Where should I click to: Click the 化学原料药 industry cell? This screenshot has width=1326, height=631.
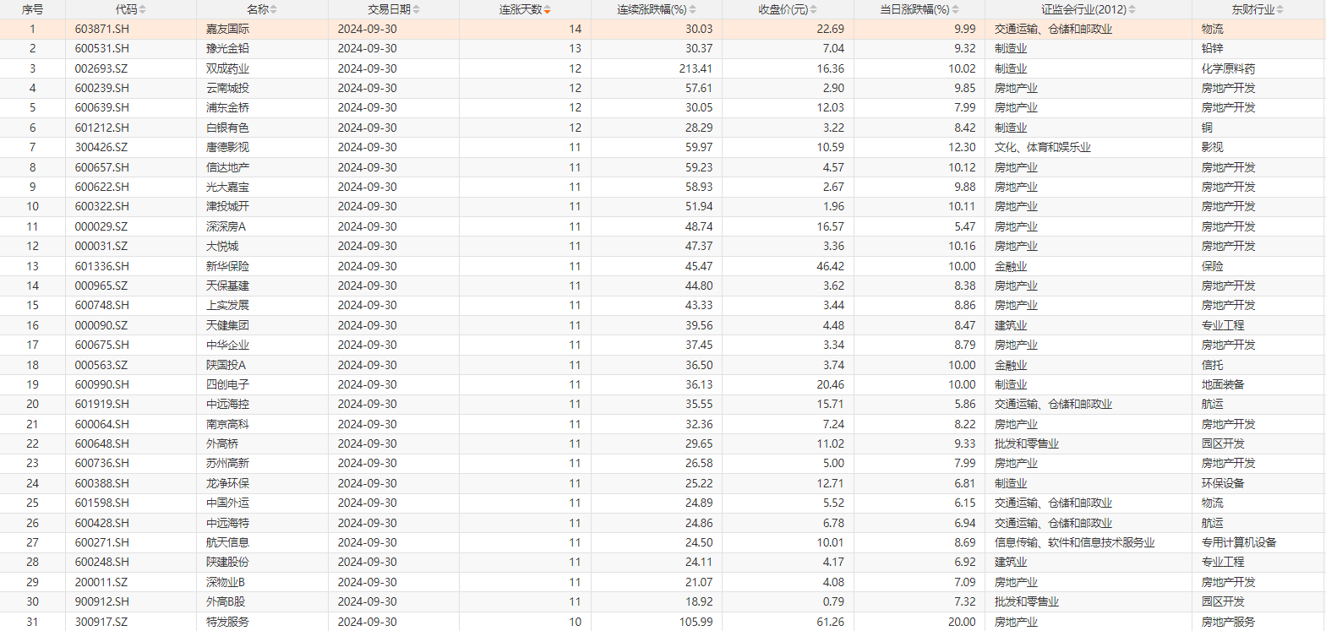point(1228,68)
